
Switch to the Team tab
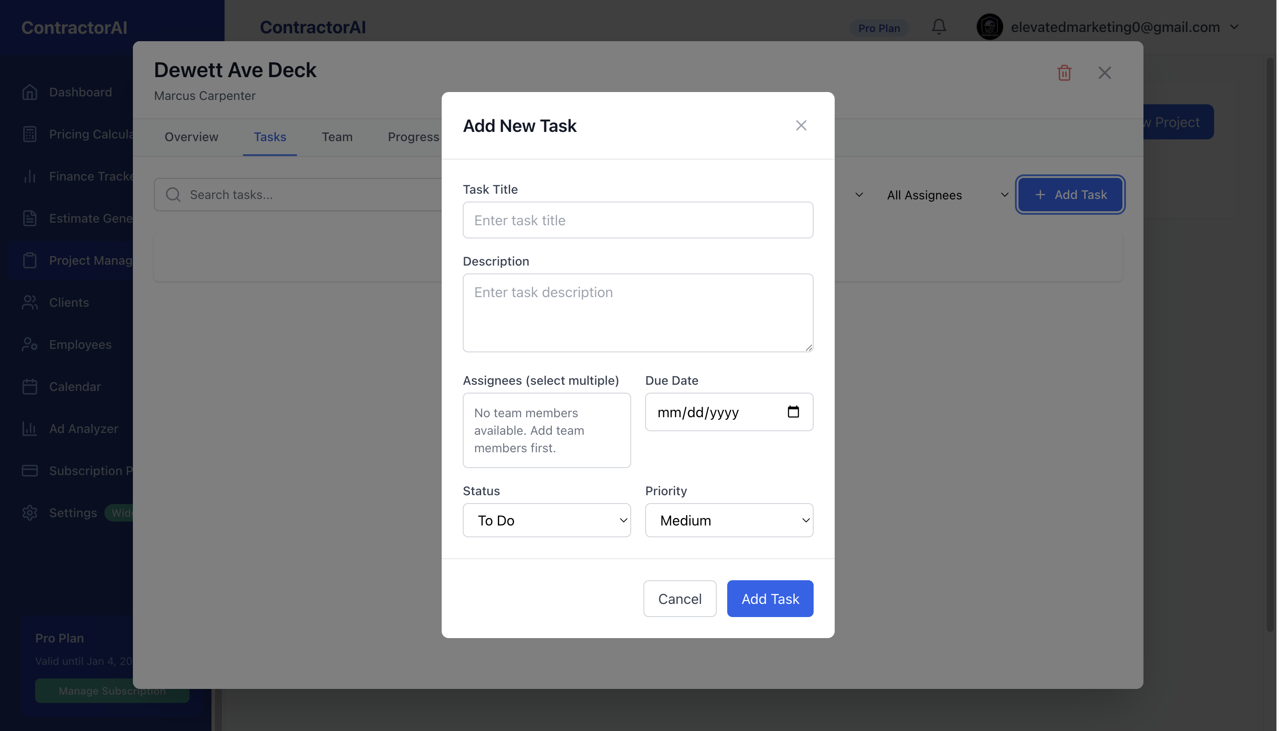coord(337,137)
